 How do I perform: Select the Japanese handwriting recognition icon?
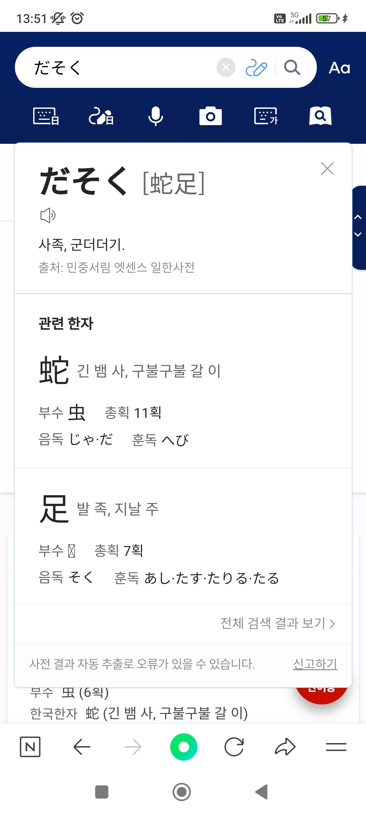click(101, 116)
